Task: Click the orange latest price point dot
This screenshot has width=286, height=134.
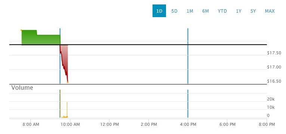Action: (x=68, y=82)
